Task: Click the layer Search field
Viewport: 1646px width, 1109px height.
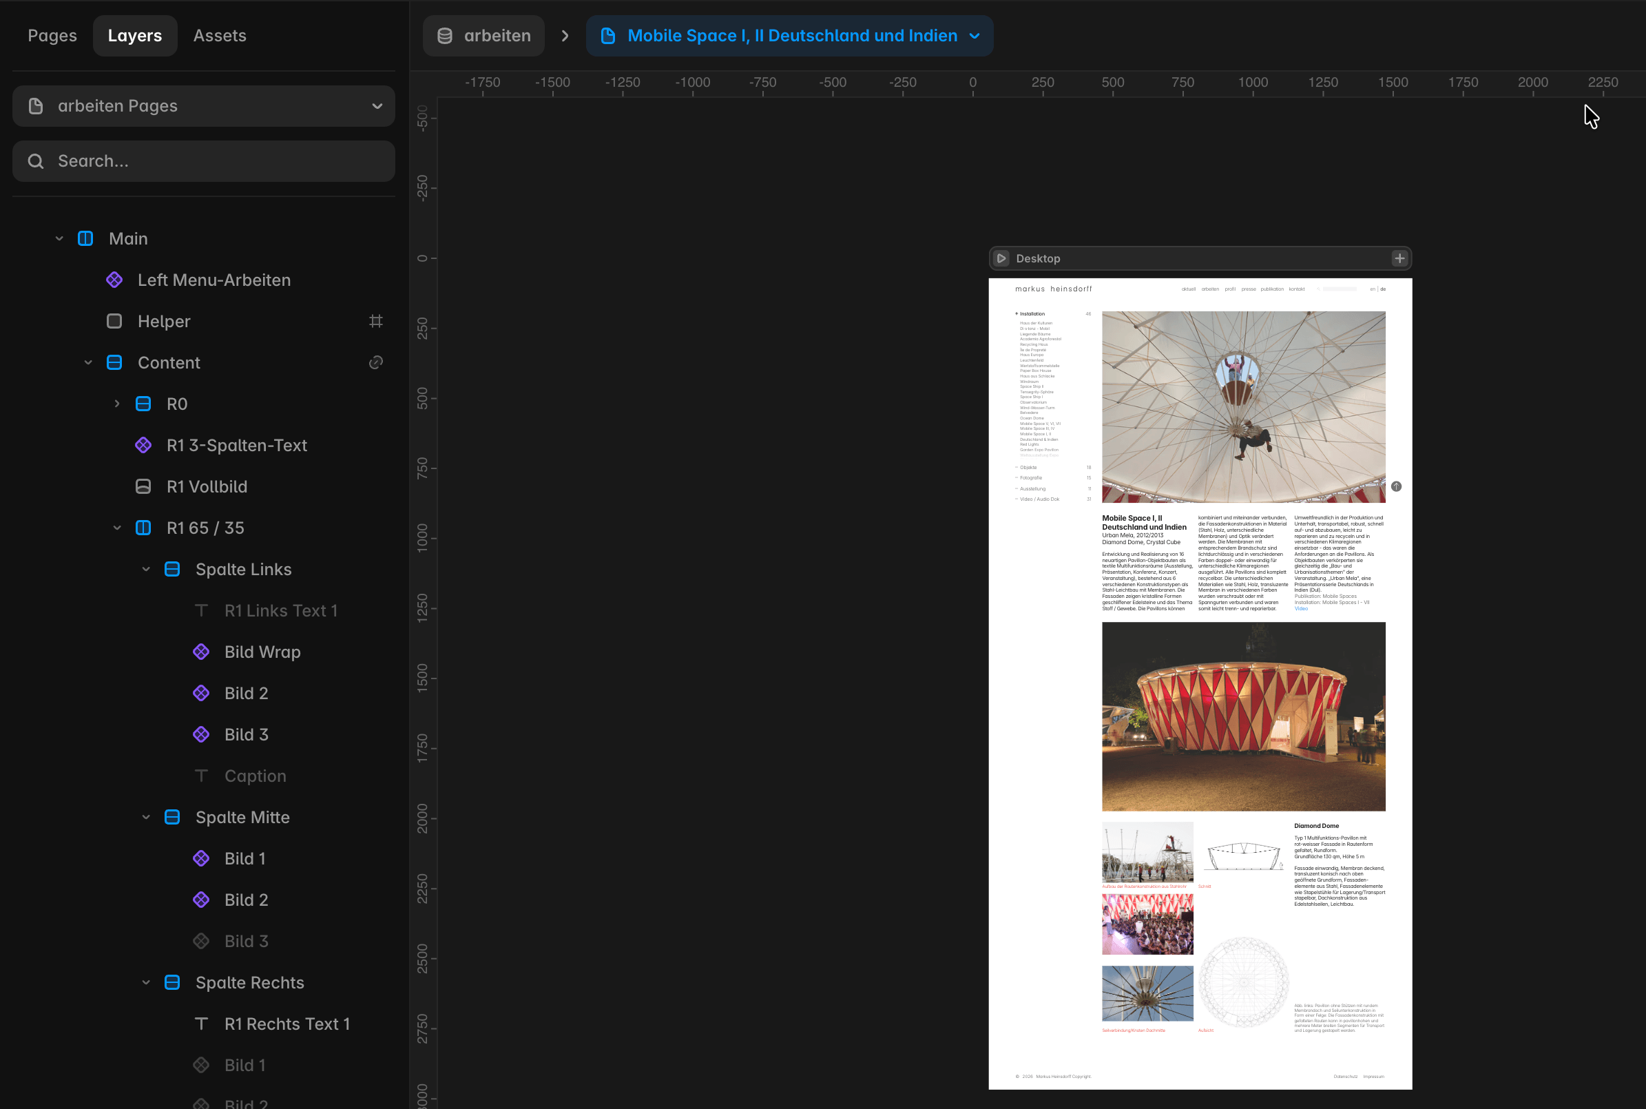Action: click(204, 161)
